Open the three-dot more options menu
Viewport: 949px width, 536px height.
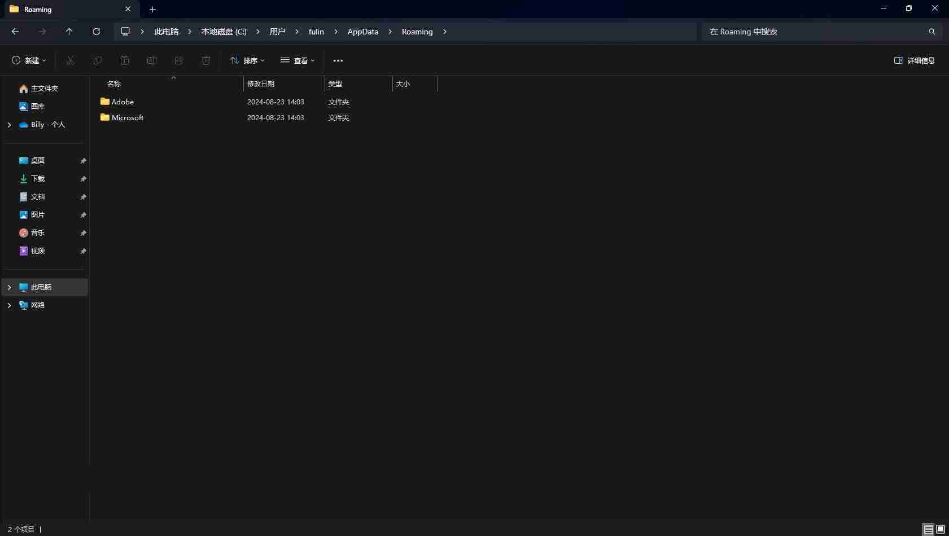[338, 60]
